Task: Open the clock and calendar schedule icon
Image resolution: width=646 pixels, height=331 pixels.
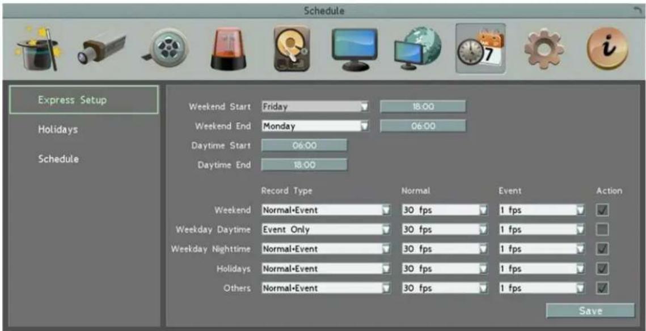Action: coord(481,49)
